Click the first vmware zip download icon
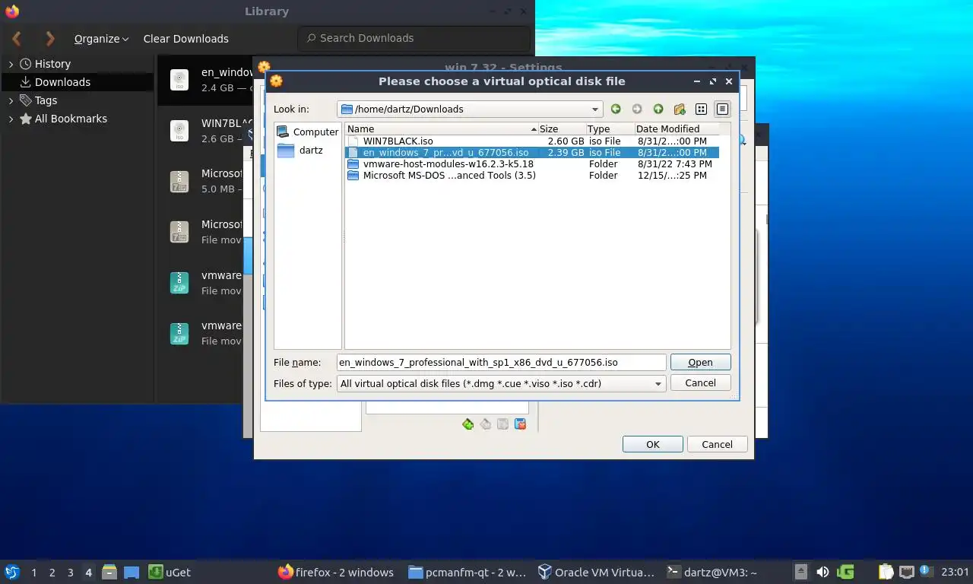The width and height of the screenshot is (973, 584). click(179, 282)
